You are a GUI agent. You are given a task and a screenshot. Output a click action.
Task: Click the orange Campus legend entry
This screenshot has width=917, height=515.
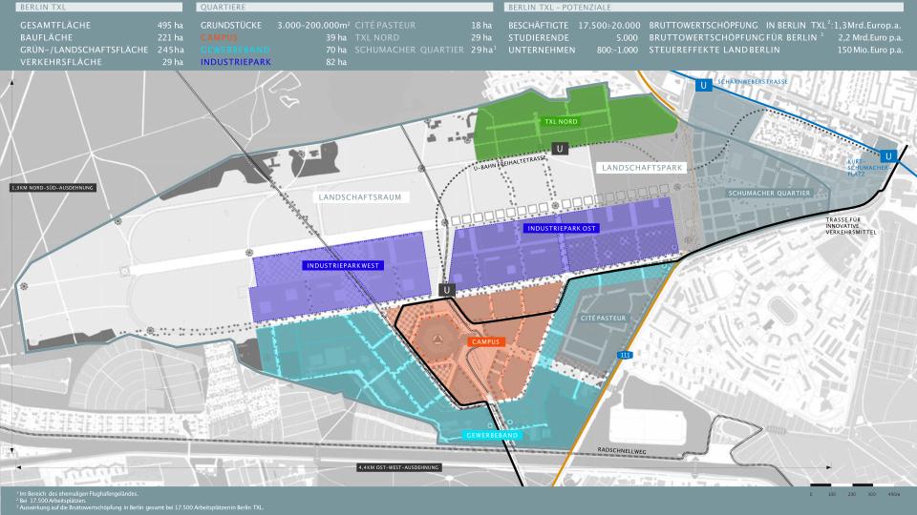coord(218,35)
